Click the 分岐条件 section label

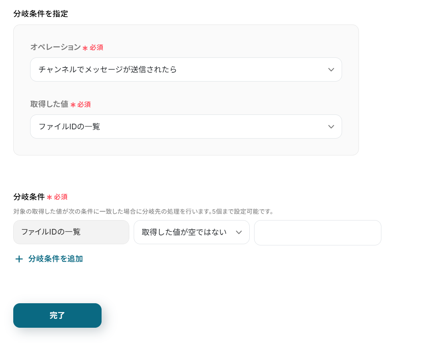(x=29, y=197)
